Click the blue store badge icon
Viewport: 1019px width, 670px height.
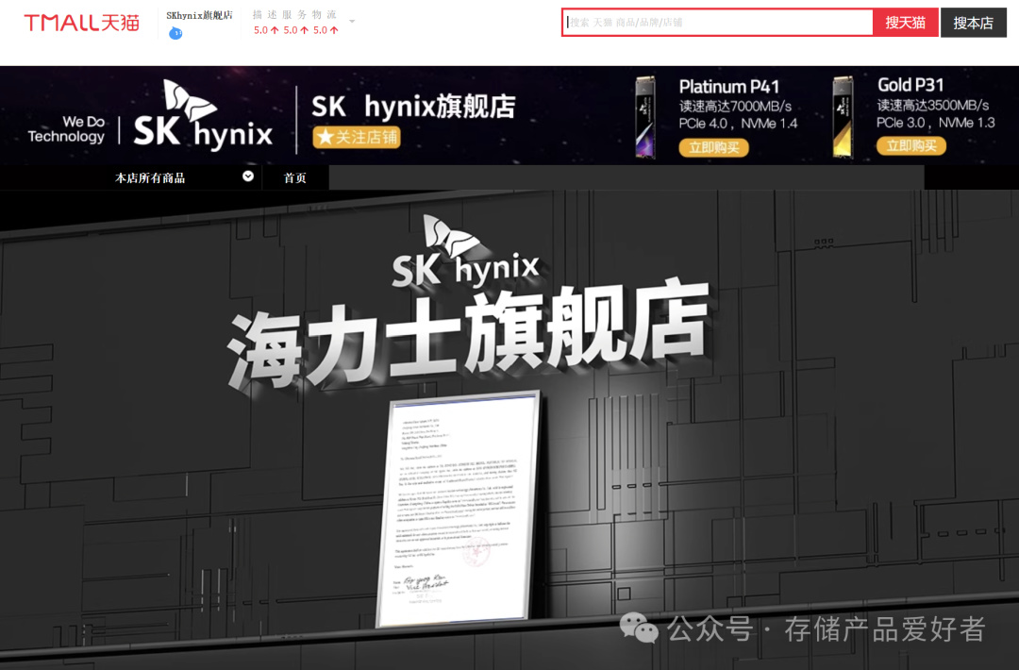point(175,33)
